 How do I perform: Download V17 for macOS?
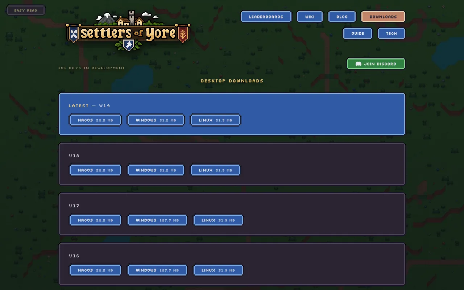click(95, 220)
